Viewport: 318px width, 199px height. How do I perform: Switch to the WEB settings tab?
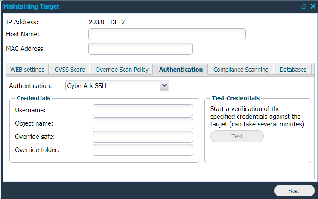[x=27, y=70]
